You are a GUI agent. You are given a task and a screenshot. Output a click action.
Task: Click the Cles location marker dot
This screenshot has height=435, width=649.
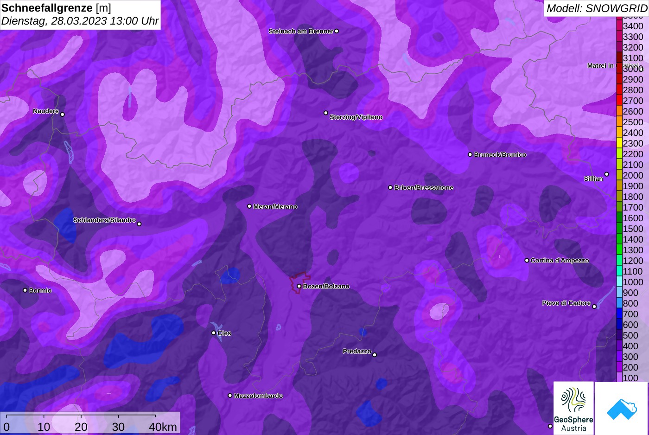tap(214, 333)
